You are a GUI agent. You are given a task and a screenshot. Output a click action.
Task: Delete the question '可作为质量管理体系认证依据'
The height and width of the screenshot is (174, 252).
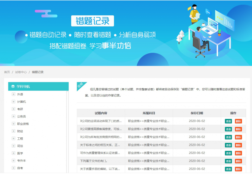(x=238, y=153)
